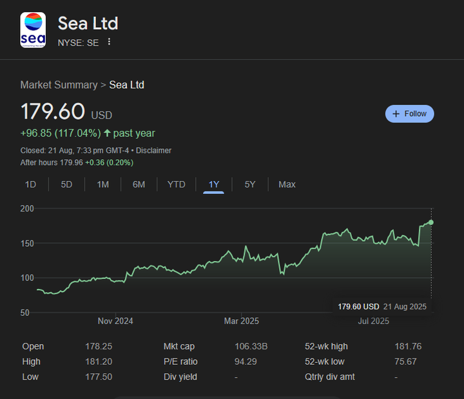Click the plus icon in Follow button
This screenshot has height=399, width=464.
click(x=396, y=113)
